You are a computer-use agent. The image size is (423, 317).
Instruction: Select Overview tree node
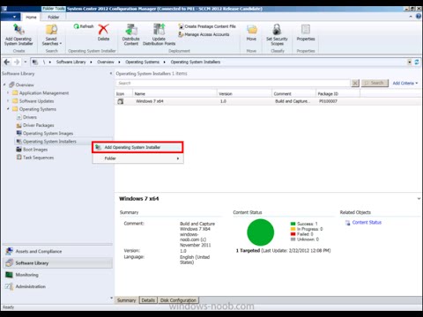21,85
